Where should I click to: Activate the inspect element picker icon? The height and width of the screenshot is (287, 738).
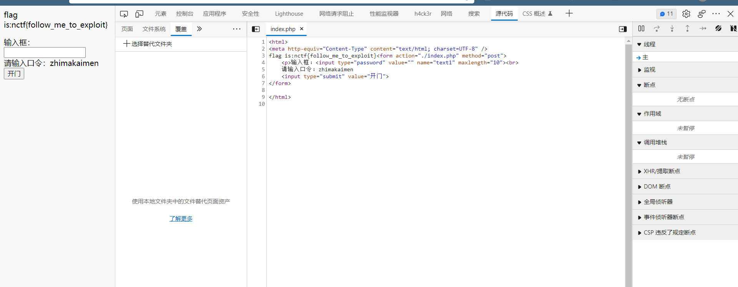pyautogui.click(x=124, y=14)
